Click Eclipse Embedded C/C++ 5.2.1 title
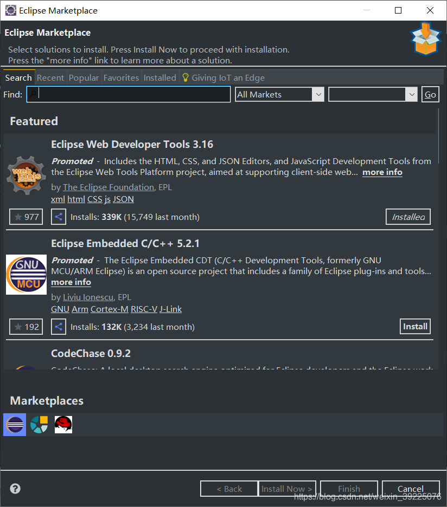The image size is (447, 507). pos(125,243)
